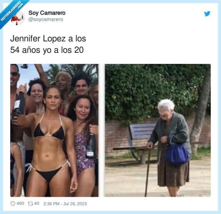221x214 pixels.
Task: Open the Soy Camarero profile avatar
Action: pos(18,18)
